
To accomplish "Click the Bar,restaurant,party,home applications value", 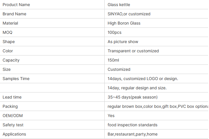I will [133, 134].
